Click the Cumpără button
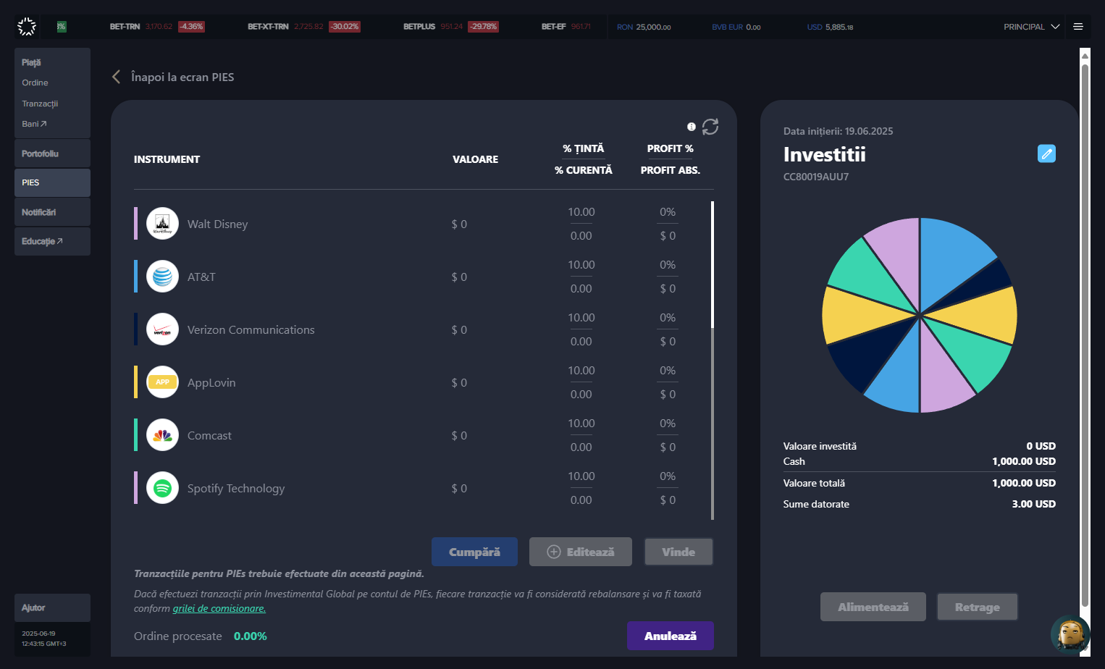 point(474,552)
